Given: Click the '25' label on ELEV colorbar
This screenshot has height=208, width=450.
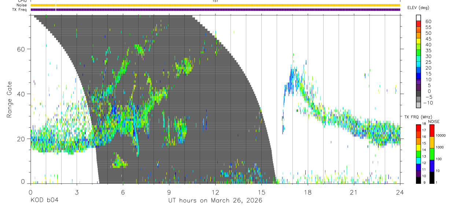Looking at the screenshot, I should 428,62.
